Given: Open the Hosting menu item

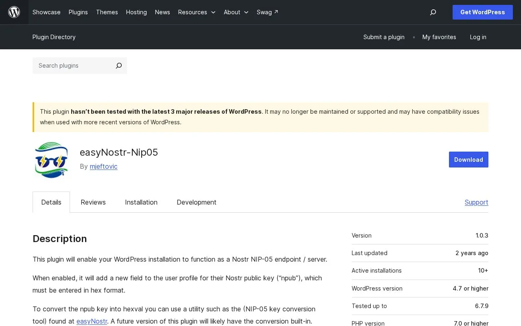Looking at the screenshot, I should (x=136, y=12).
